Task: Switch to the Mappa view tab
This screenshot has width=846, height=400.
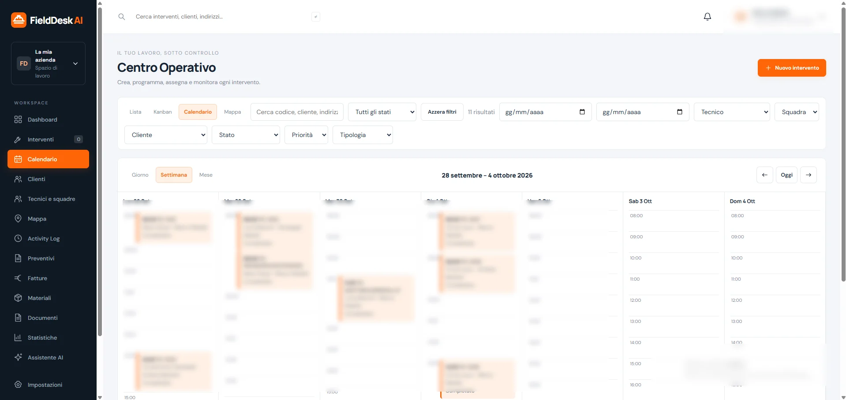Action: (232, 112)
